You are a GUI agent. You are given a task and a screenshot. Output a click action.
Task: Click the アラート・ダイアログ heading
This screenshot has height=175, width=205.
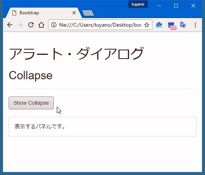pos(76,53)
